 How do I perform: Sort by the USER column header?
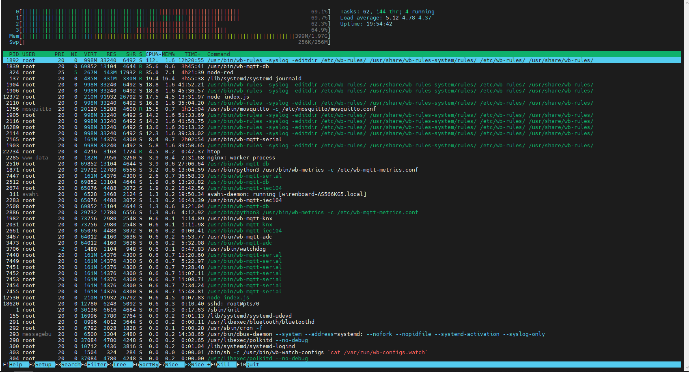point(29,54)
